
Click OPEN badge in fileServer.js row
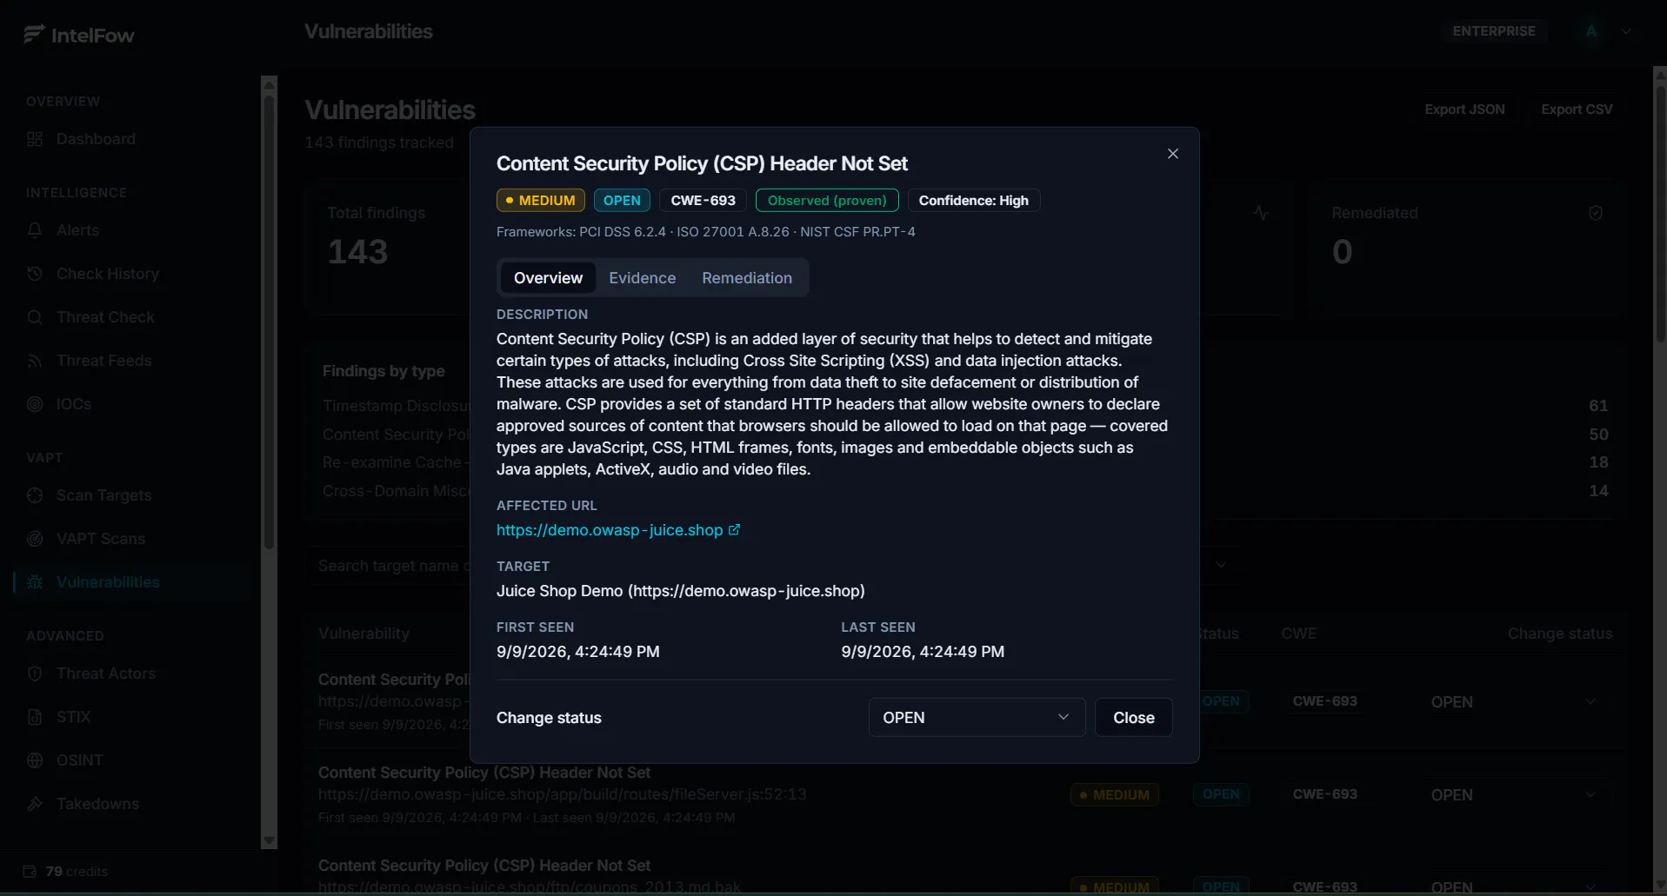coord(1221,794)
